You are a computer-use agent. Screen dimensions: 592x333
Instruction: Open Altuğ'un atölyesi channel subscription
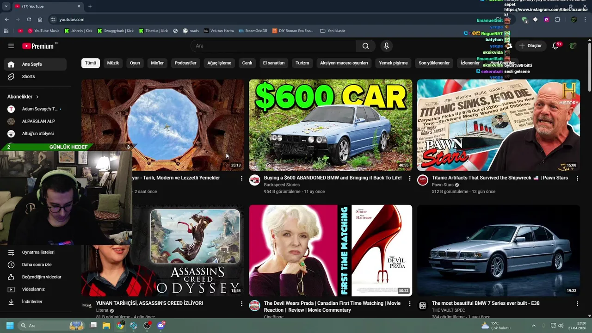point(35,134)
